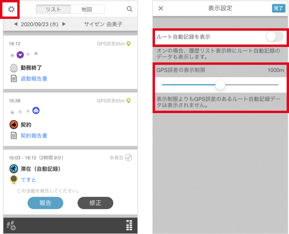The height and width of the screenshot is (234, 289).
Task: Switch to the リスト tab
Action: point(53,9)
